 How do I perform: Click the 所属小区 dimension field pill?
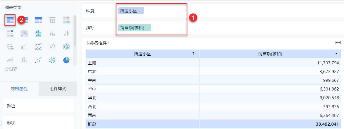pos(131,11)
